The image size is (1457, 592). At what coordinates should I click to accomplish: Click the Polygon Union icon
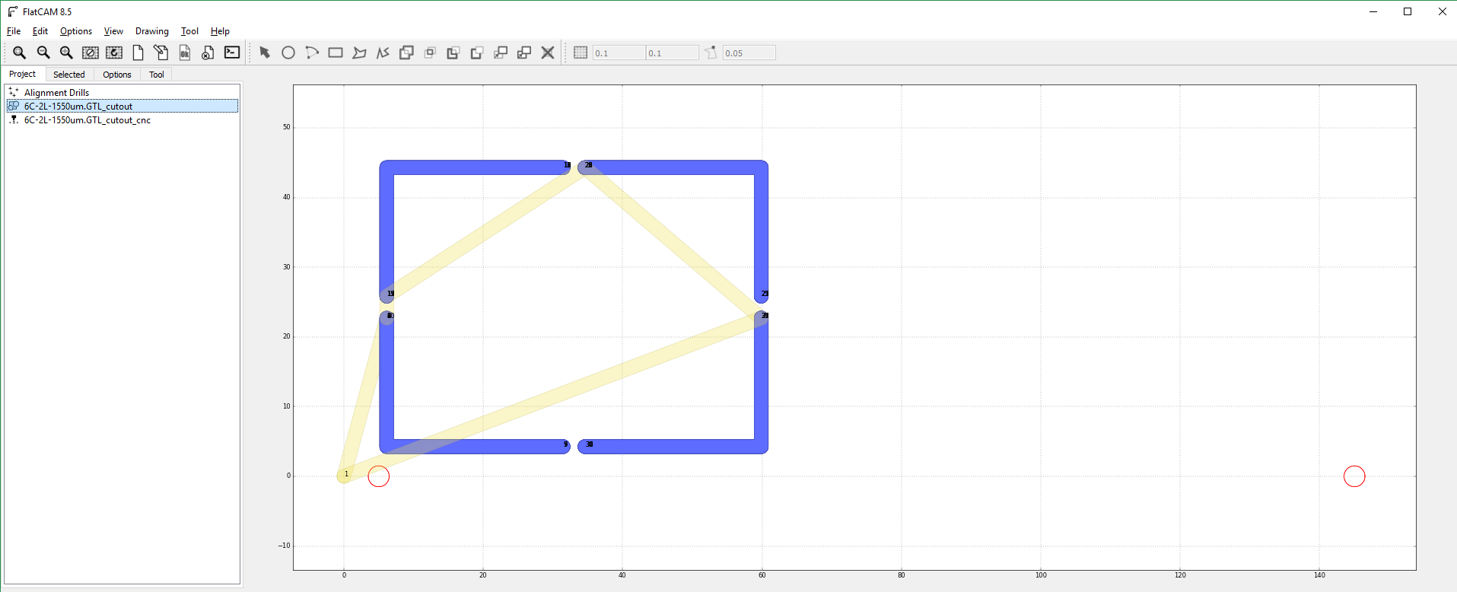coord(406,53)
